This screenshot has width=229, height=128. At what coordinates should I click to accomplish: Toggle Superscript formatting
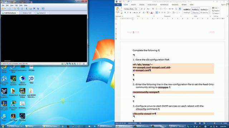click(140, 13)
